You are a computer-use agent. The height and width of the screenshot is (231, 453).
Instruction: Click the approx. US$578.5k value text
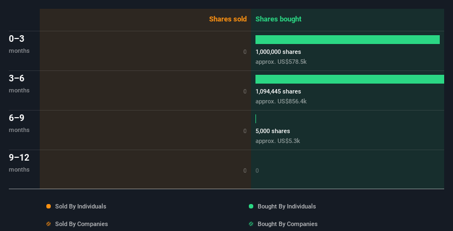point(281,62)
